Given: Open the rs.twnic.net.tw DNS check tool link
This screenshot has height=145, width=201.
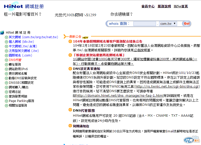Looking at the screenshot, I should click(x=167, y=87).
